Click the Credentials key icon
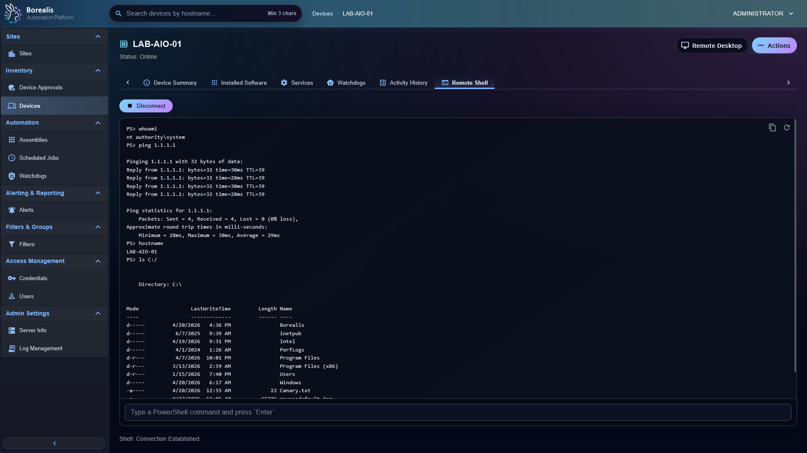This screenshot has width=807, height=453. pyautogui.click(x=12, y=279)
